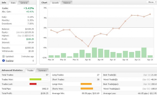Viewport: 157px width, 95px height.
Task: Click the Advanced Statistics heading
Action: pyautogui.click(x=12, y=70)
